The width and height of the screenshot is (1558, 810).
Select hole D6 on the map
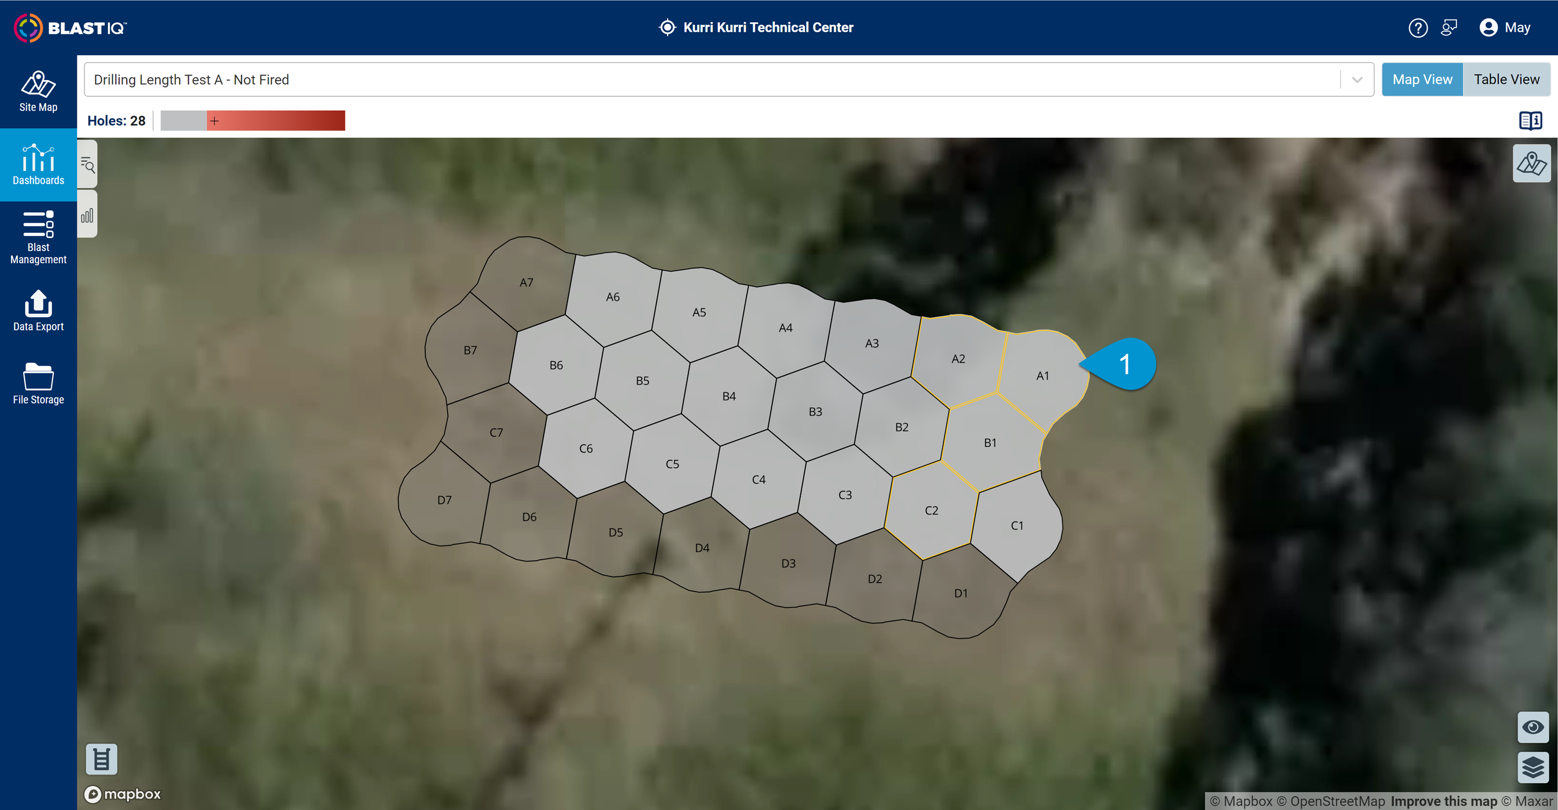coord(529,517)
